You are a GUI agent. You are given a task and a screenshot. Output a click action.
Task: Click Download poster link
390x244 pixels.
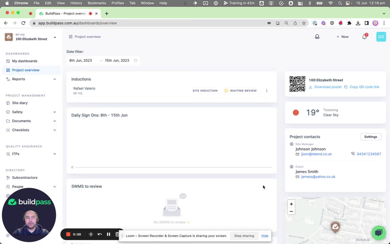[x=325, y=87]
